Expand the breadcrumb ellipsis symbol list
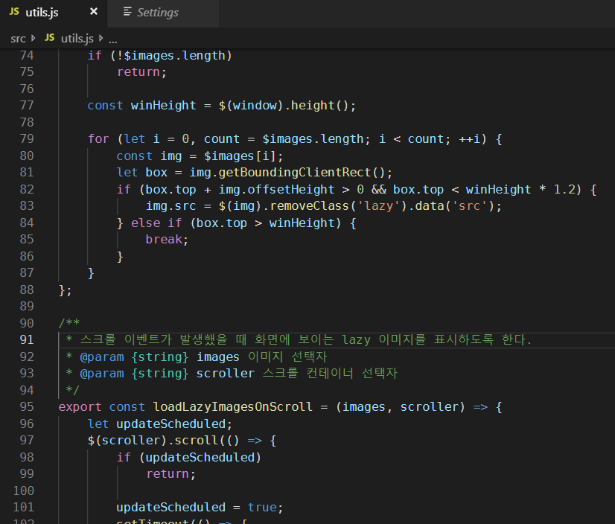The height and width of the screenshot is (524, 615). click(112, 38)
